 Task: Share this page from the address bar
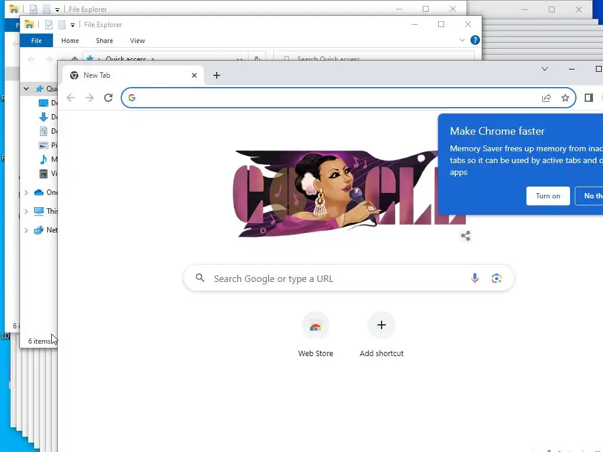pyautogui.click(x=546, y=98)
